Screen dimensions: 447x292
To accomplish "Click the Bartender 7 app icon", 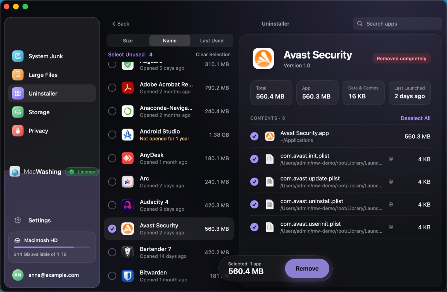I will (128, 252).
